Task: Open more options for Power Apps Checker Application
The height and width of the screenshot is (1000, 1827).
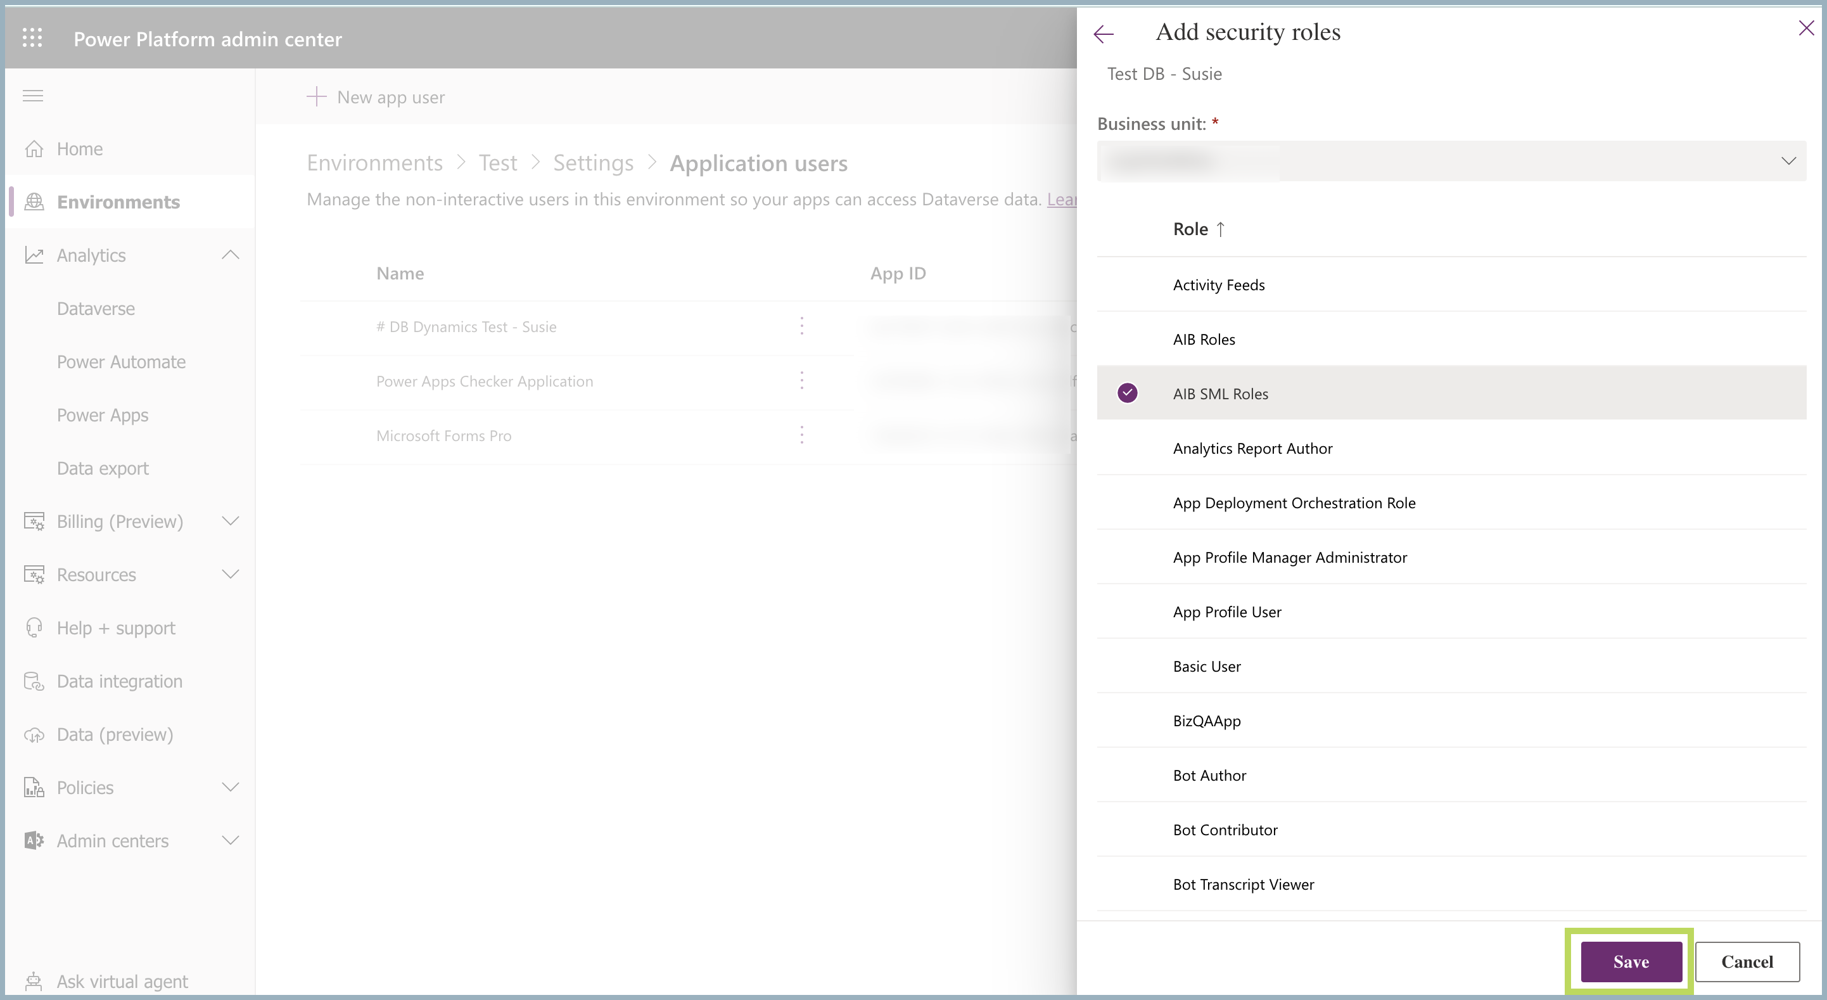Action: (801, 380)
